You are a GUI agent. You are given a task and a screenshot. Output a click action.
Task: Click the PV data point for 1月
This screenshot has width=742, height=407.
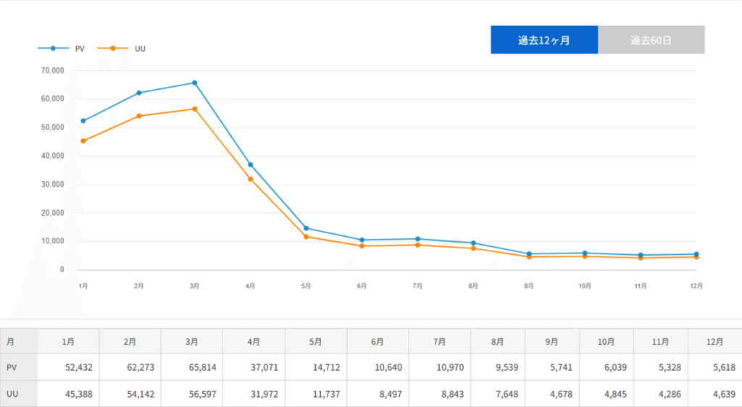[83, 121]
